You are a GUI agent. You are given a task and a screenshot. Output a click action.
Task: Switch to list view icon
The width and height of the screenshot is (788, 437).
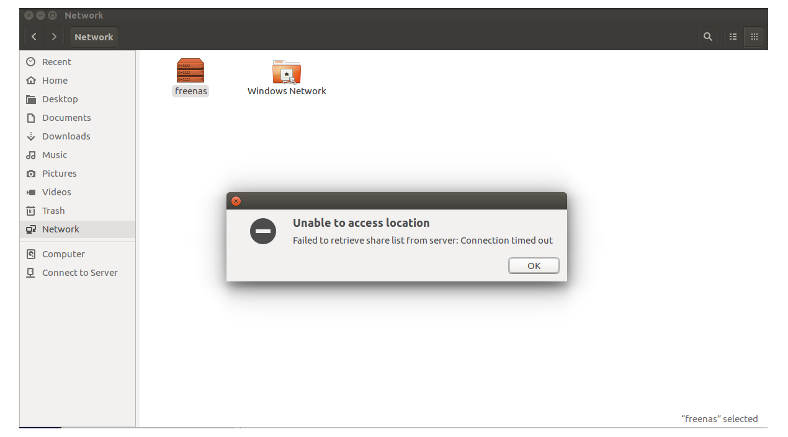(733, 37)
